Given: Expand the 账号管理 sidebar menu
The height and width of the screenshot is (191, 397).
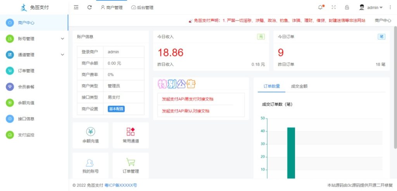Looking at the screenshot, I should click(34, 39).
